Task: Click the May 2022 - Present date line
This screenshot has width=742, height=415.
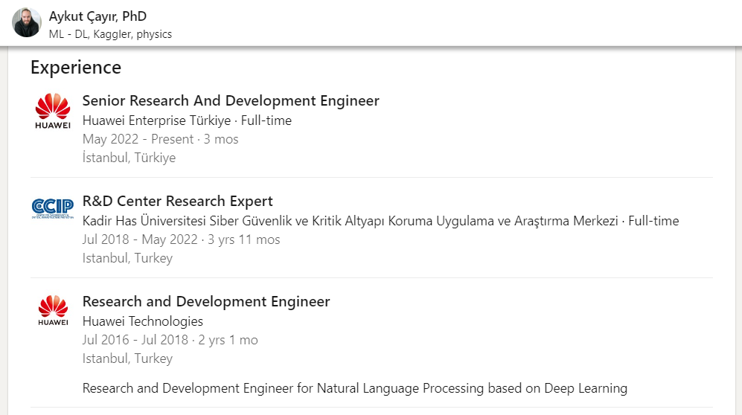Action: click(x=160, y=139)
